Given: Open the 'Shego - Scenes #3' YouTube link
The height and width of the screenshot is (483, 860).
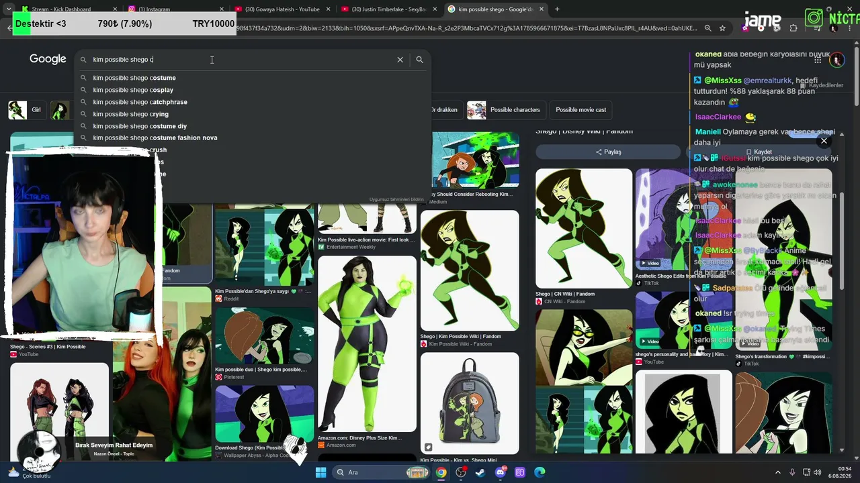Looking at the screenshot, I should [x=48, y=347].
